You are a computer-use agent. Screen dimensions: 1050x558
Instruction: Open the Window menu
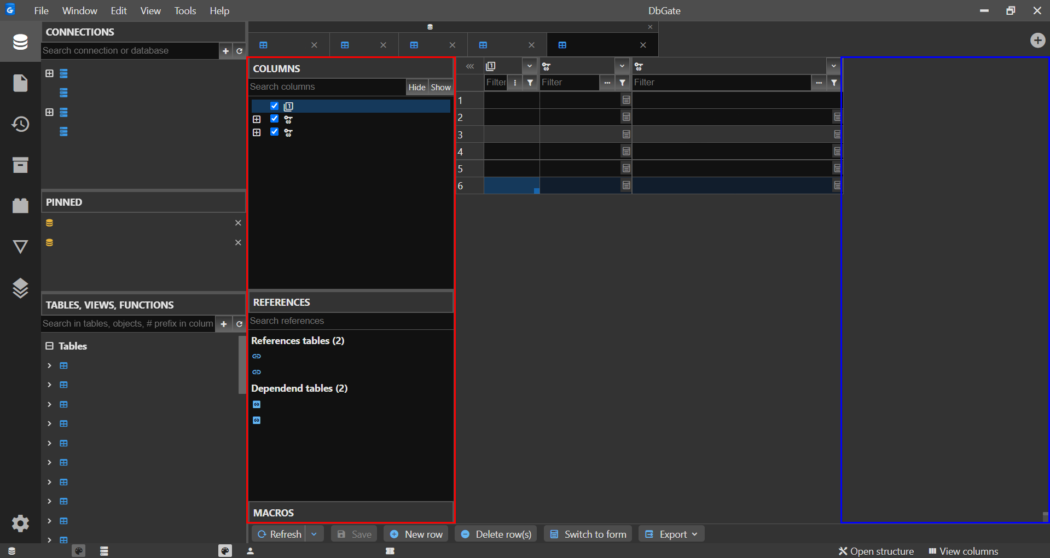coord(79,11)
